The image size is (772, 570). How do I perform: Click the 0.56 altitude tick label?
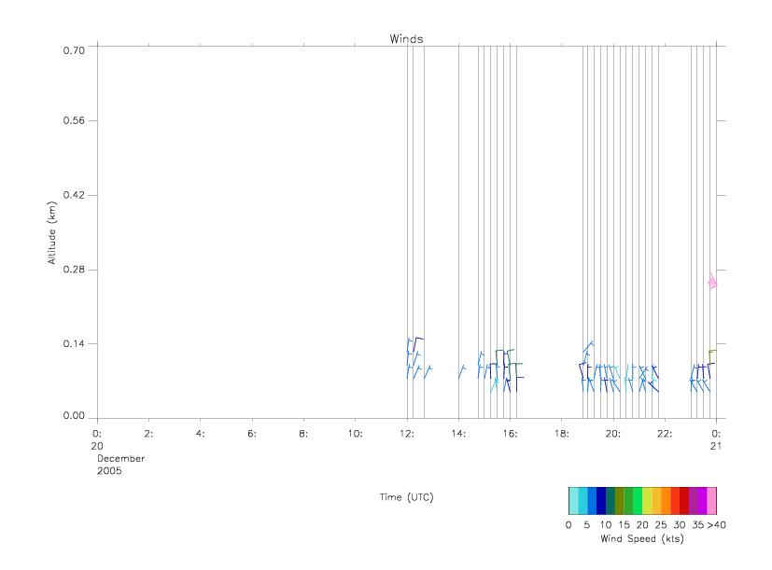coord(74,120)
